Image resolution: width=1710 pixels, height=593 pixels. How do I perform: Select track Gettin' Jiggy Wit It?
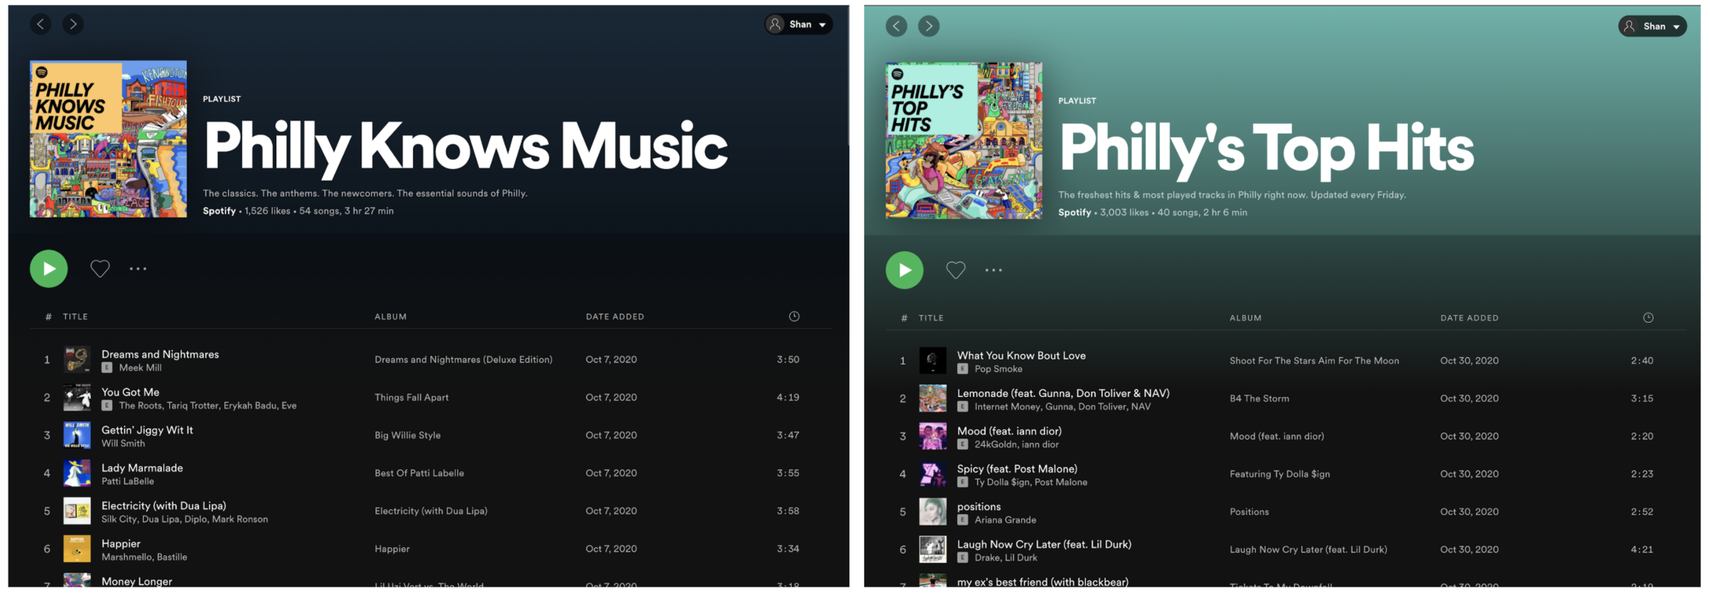coord(147,430)
